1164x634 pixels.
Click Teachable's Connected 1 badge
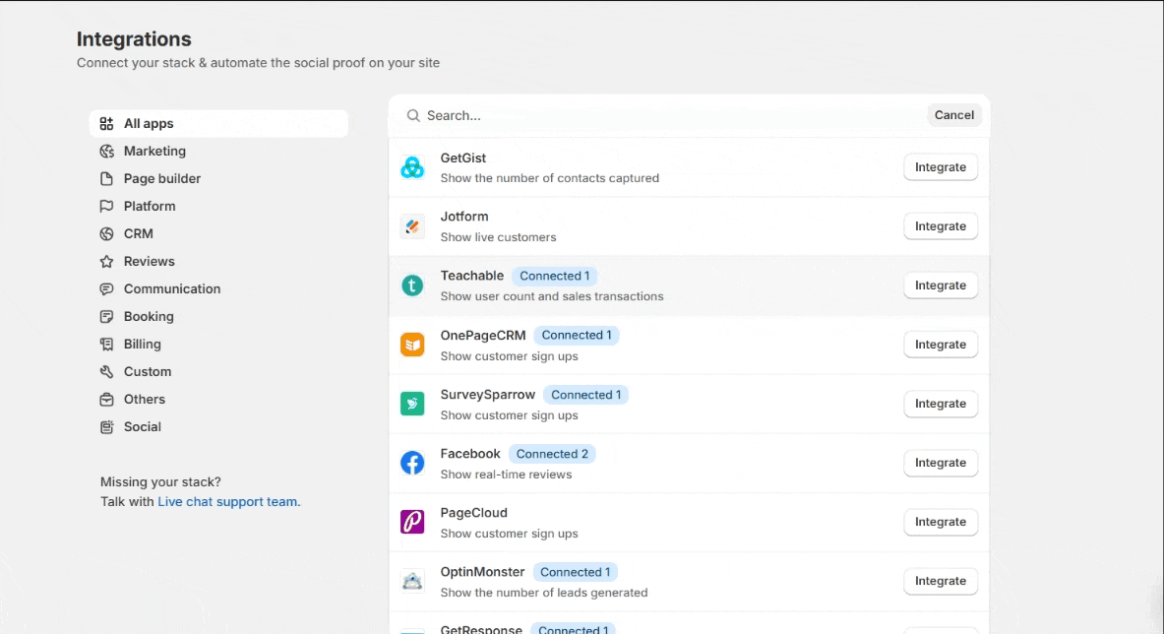pyautogui.click(x=555, y=277)
